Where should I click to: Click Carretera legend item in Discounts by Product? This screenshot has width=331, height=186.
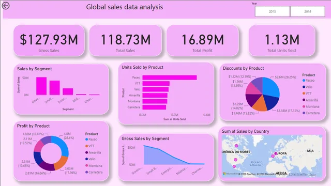311,113
